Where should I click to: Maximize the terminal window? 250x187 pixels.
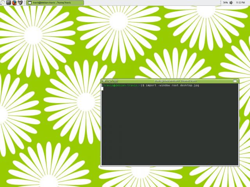pyautogui.click(x=116, y=81)
